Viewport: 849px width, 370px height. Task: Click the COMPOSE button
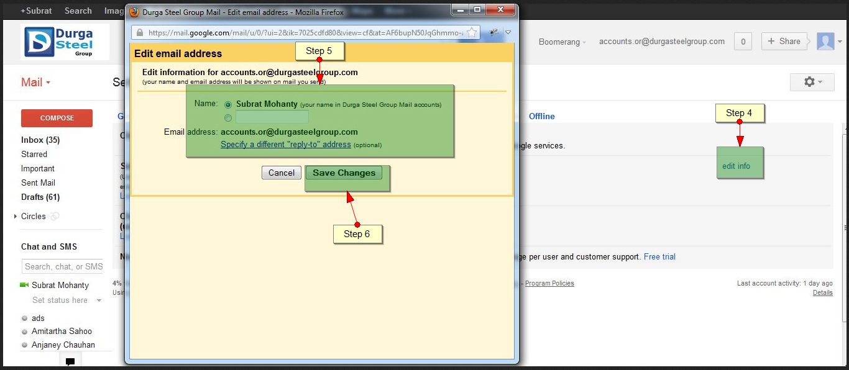coord(57,118)
